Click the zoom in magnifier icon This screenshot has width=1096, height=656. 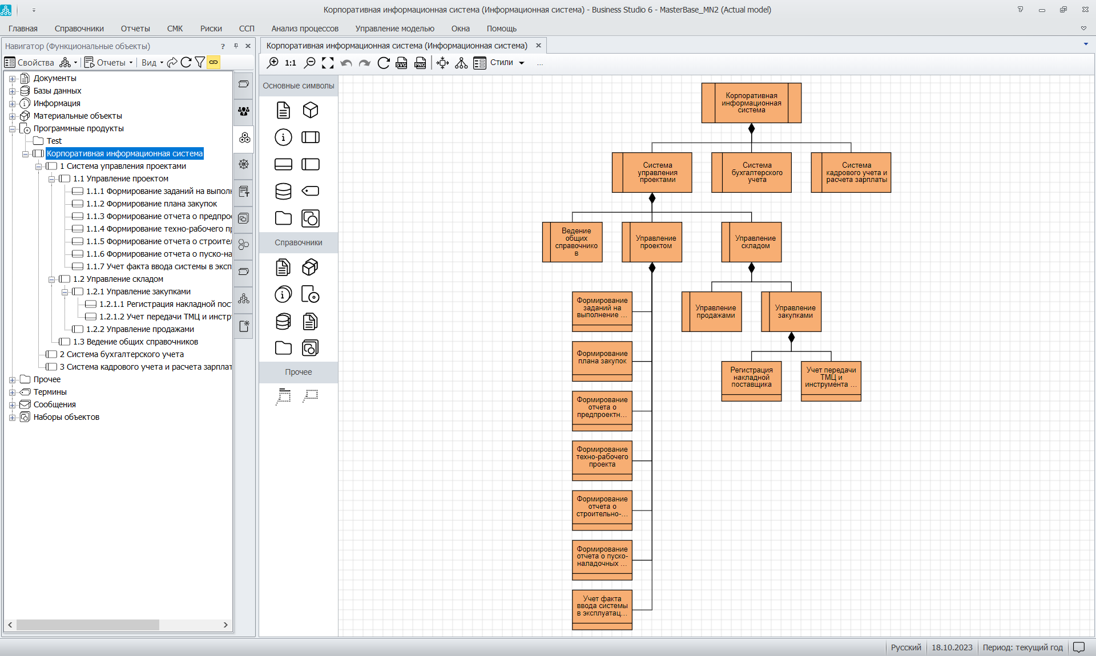(273, 63)
